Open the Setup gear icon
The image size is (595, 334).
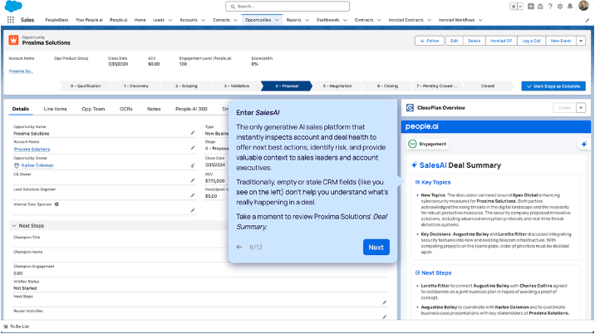click(x=560, y=7)
